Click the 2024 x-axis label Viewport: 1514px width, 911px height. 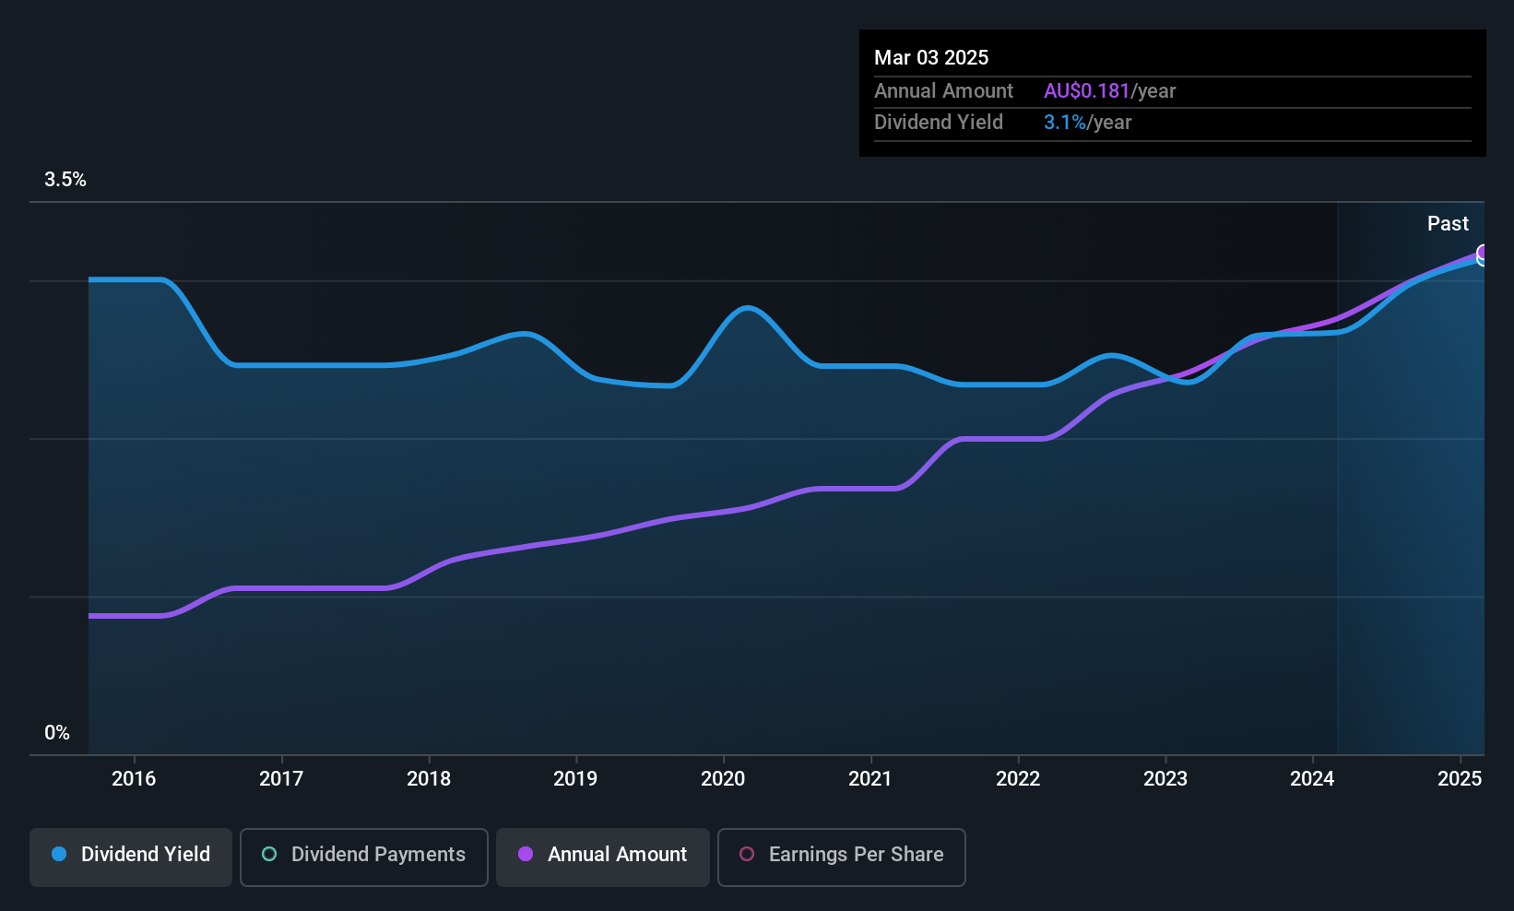1312,779
